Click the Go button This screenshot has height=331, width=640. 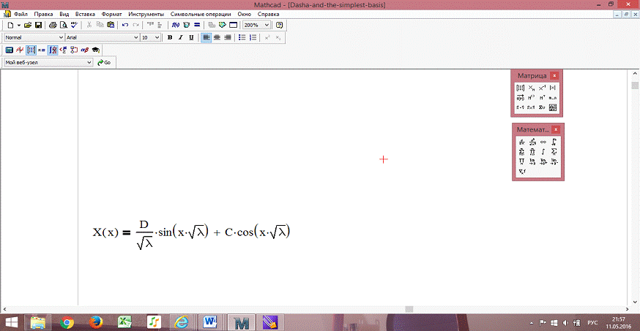point(104,63)
